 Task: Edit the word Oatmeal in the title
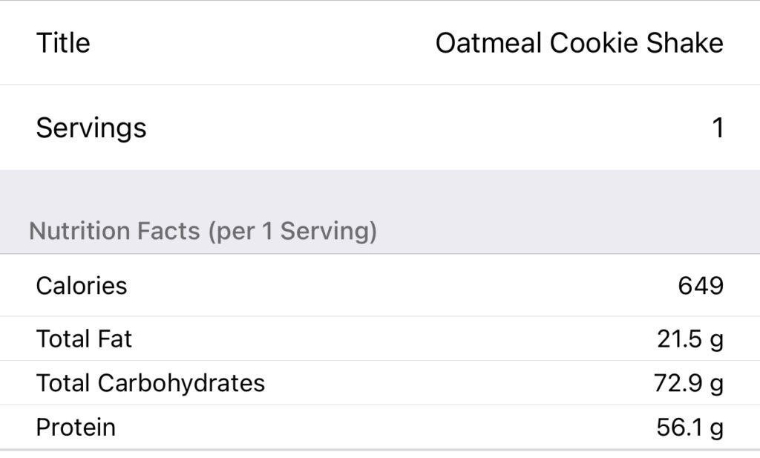point(488,43)
